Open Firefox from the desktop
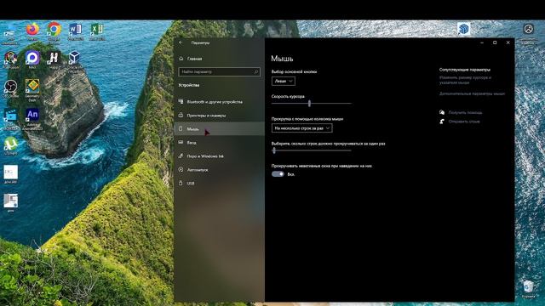This screenshot has height=306, width=545. pyautogui.click(x=32, y=30)
